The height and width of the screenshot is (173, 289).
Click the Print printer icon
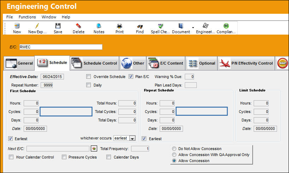(x=119, y=26)
